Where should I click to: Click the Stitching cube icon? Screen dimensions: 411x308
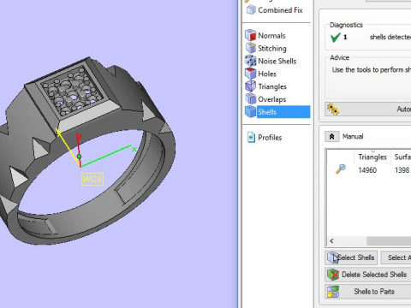[251, 48]
